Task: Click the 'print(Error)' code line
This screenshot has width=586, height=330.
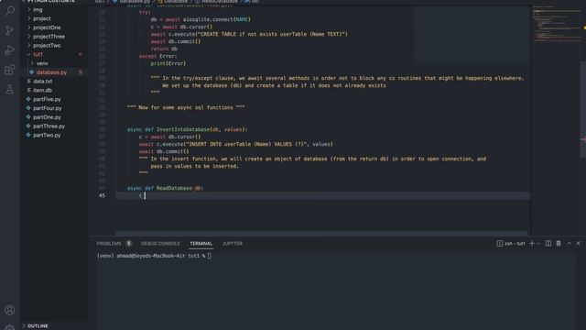Action: [168, 63]
